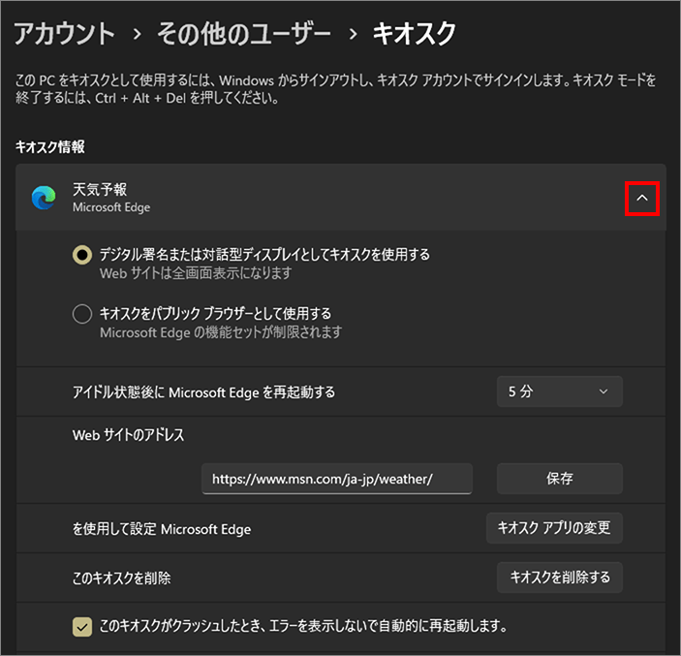Click キオスク breadcrumb title
Screen dimensions: 681x656
point(415,34)
